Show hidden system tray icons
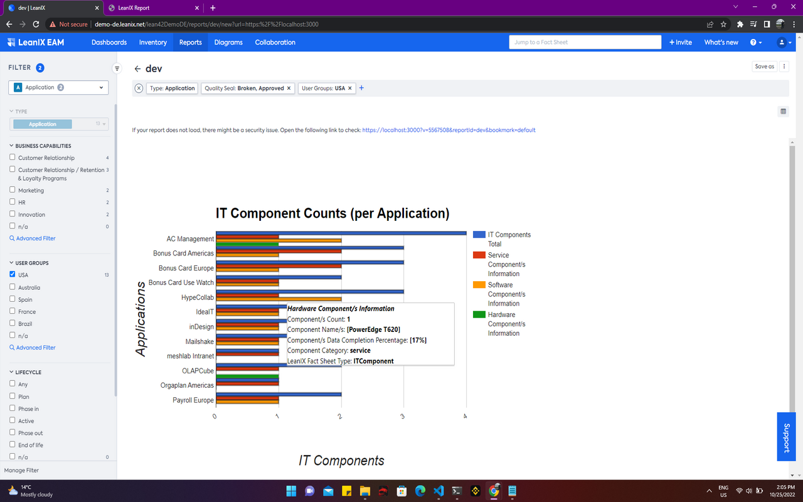The width and height of the screenshot is (803, 502). coord(709,491)
